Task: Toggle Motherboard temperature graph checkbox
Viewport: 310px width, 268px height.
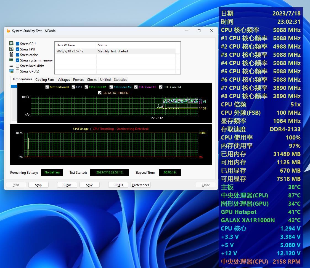Action: [x=47, y=87]
